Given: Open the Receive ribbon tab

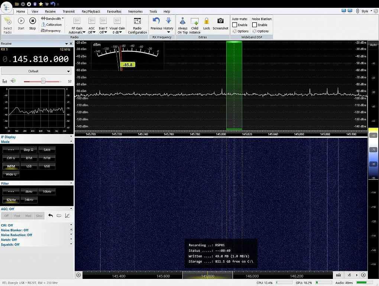Looking at the screenshot, I should (50, 12).
